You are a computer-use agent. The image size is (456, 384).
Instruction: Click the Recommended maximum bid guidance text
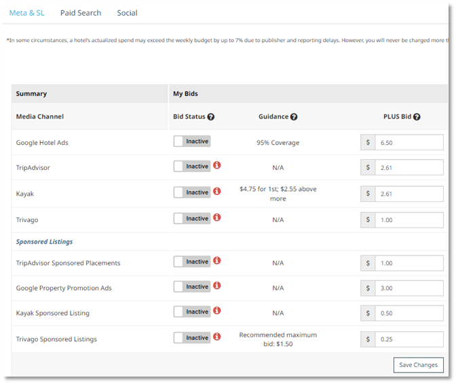point(278,339)
